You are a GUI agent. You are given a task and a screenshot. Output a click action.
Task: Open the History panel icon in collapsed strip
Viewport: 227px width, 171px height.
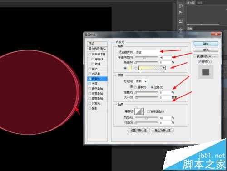[181, 6]
